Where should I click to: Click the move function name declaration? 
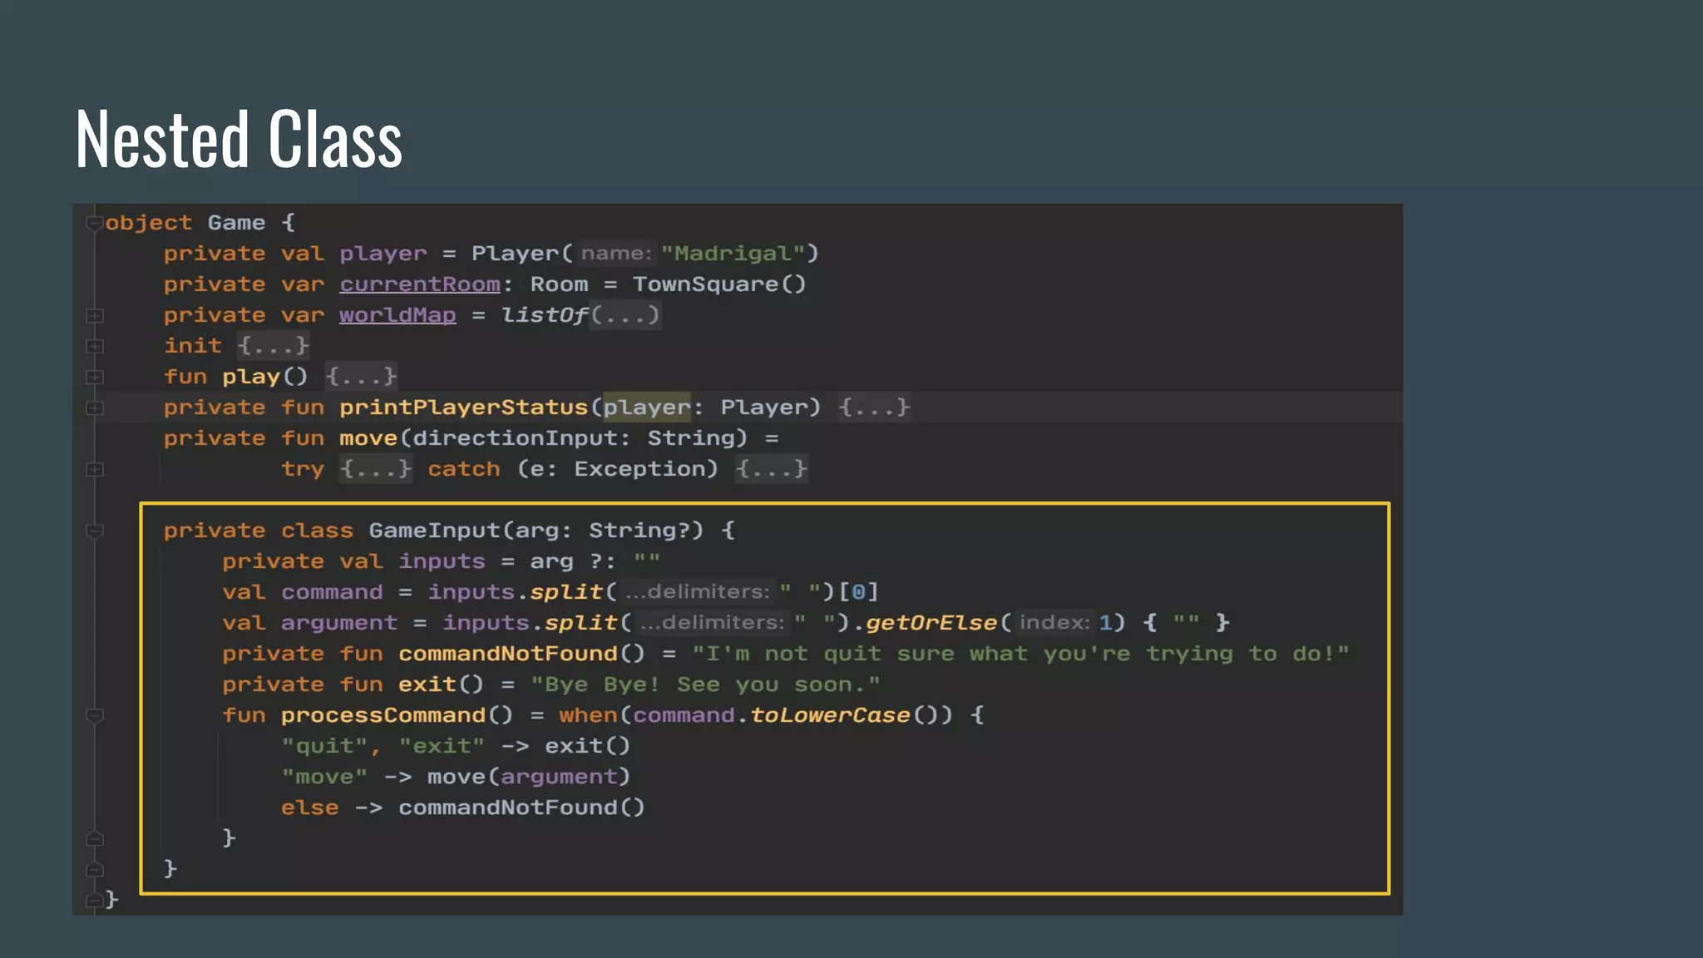tap(368, 438)
